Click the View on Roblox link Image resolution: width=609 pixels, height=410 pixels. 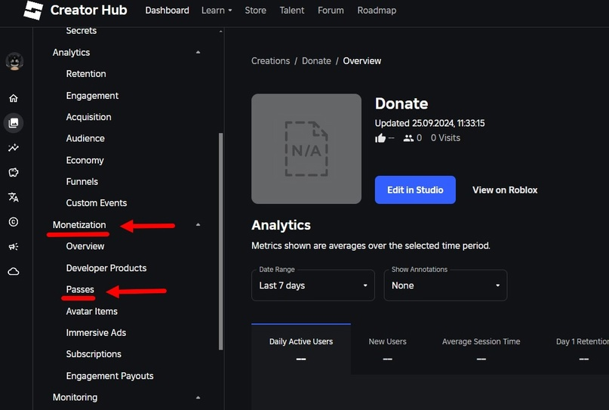(x=505, y=190)
